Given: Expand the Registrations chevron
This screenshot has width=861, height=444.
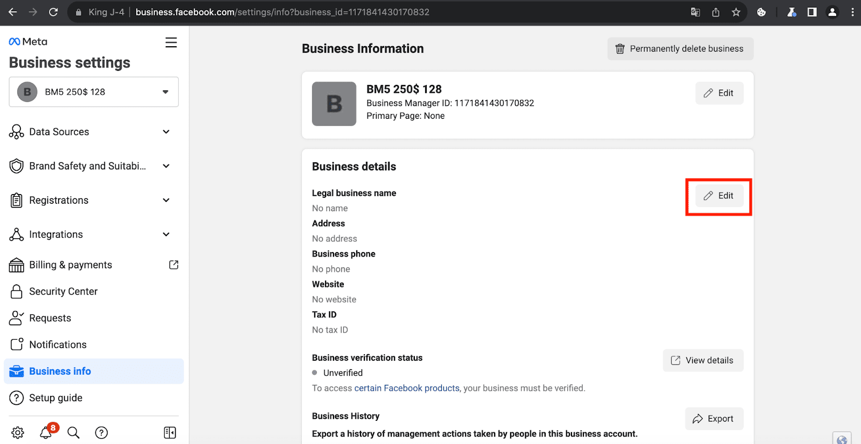Looking at the screenshot, I should [166, 200].
